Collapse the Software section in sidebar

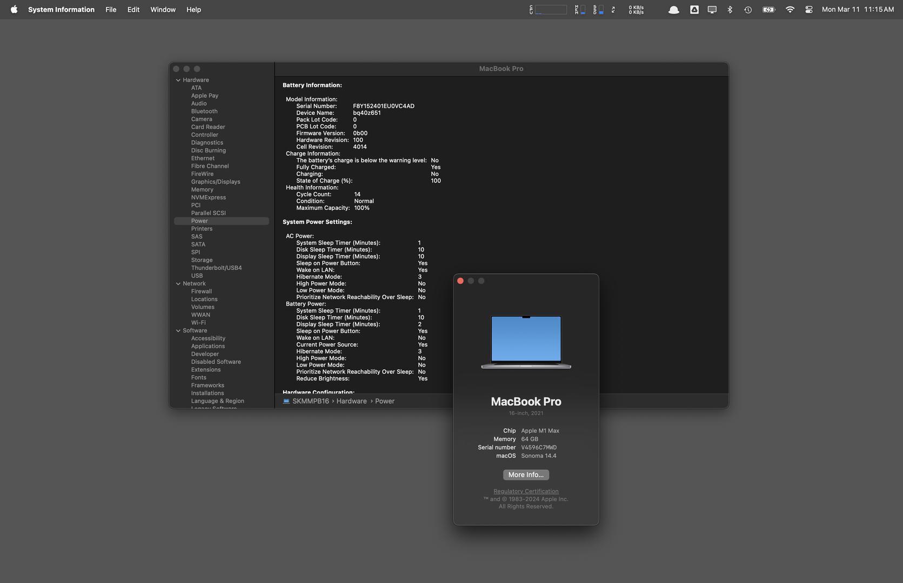178,330
